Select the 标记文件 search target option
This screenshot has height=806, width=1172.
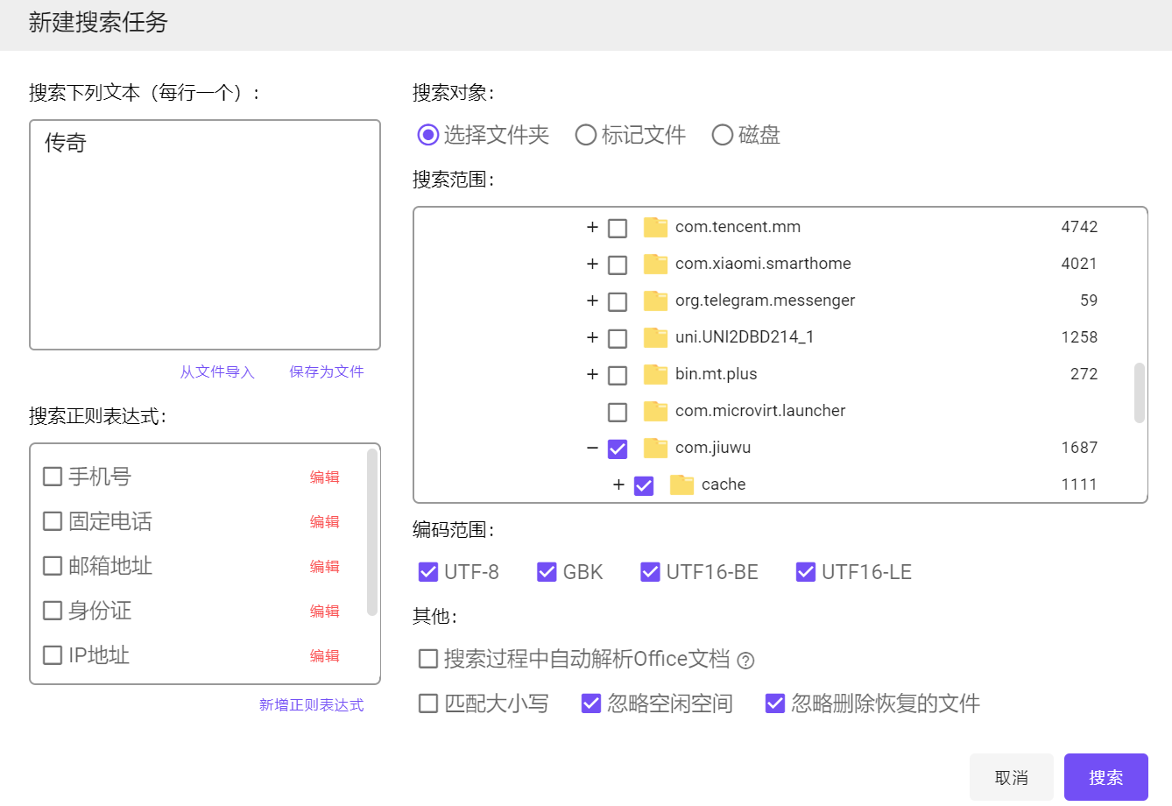coord(585,135)
